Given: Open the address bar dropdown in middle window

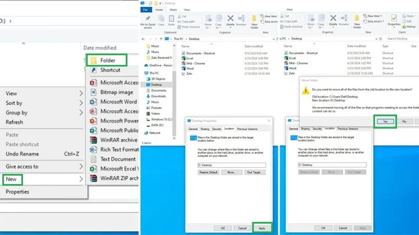Looking at the screenshot, I should (273, 39).
